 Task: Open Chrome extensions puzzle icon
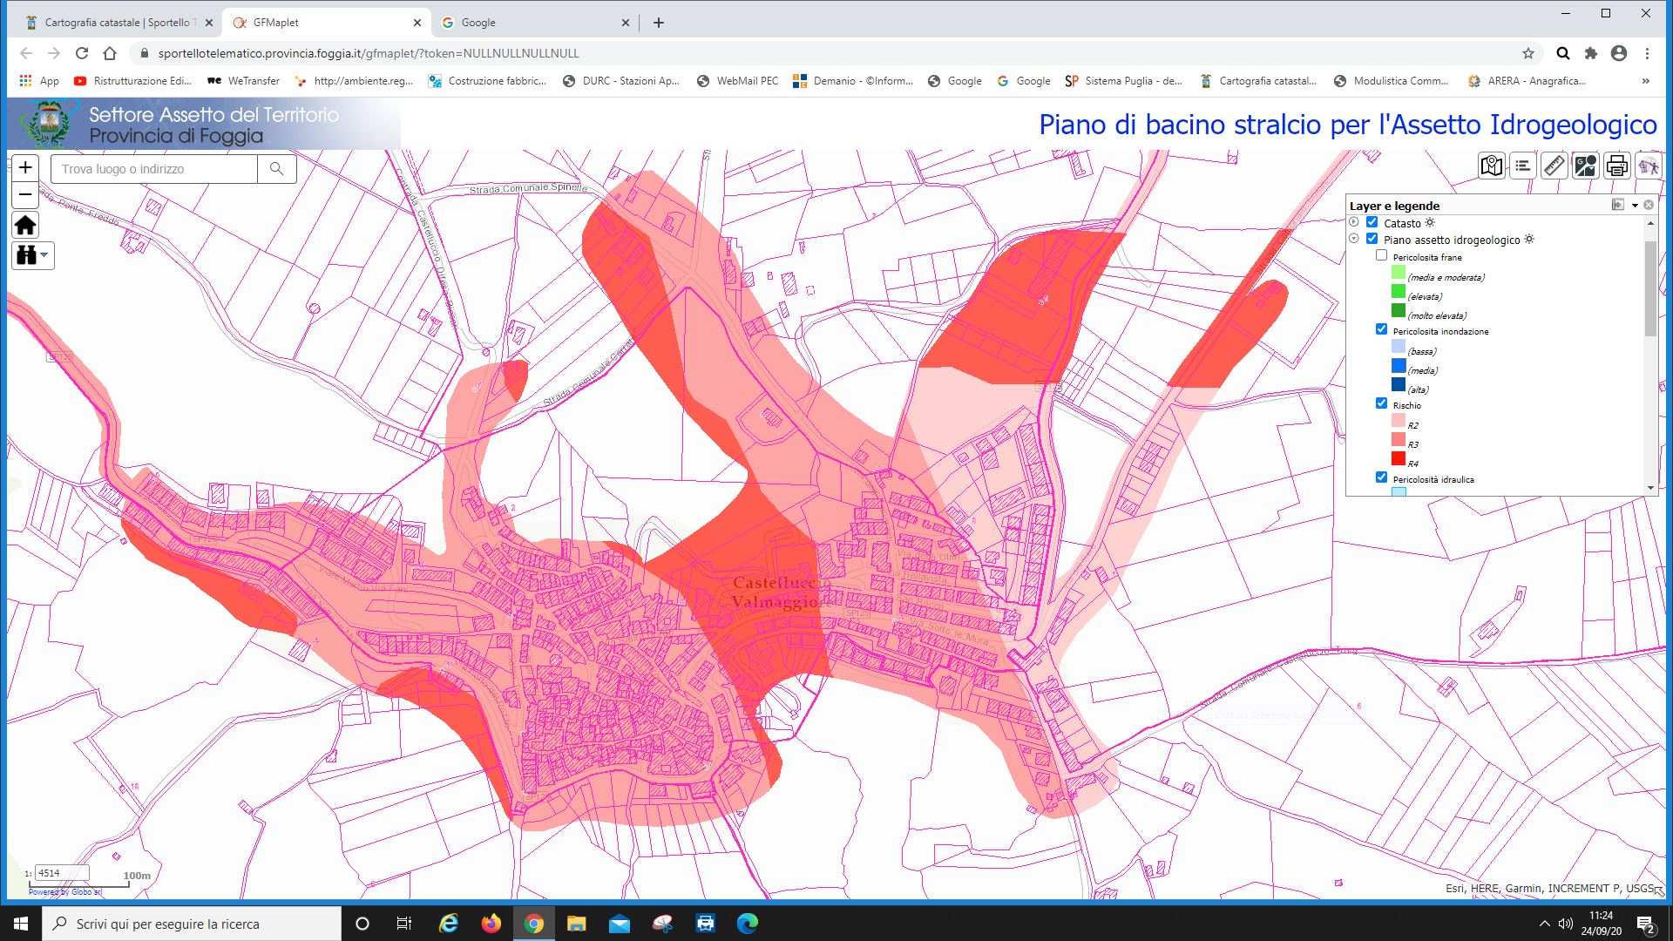point(1591,53)
